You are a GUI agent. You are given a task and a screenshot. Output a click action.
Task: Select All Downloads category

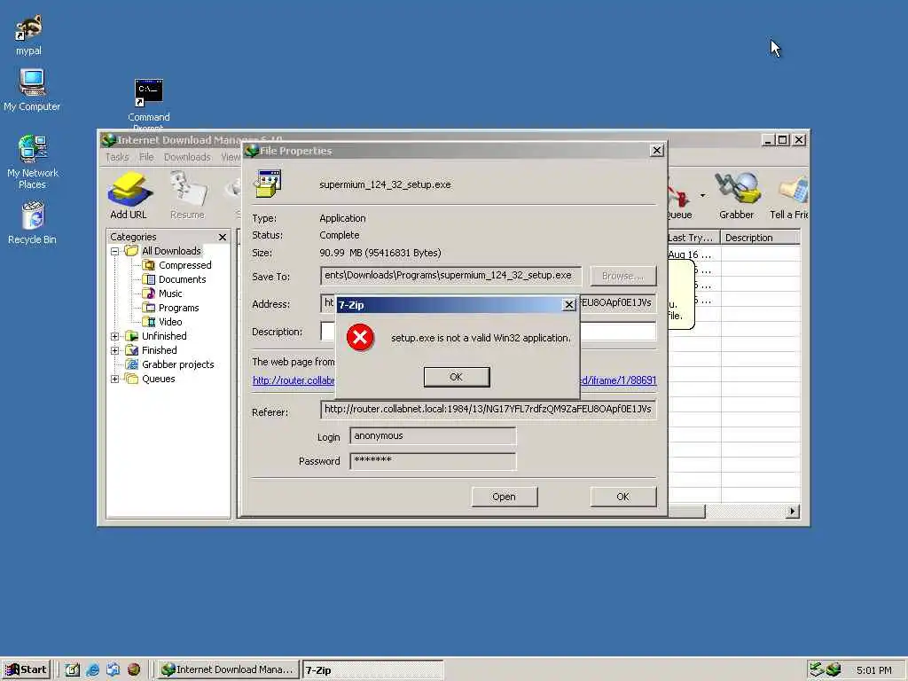pyautogui.click(x=171, y=251)
